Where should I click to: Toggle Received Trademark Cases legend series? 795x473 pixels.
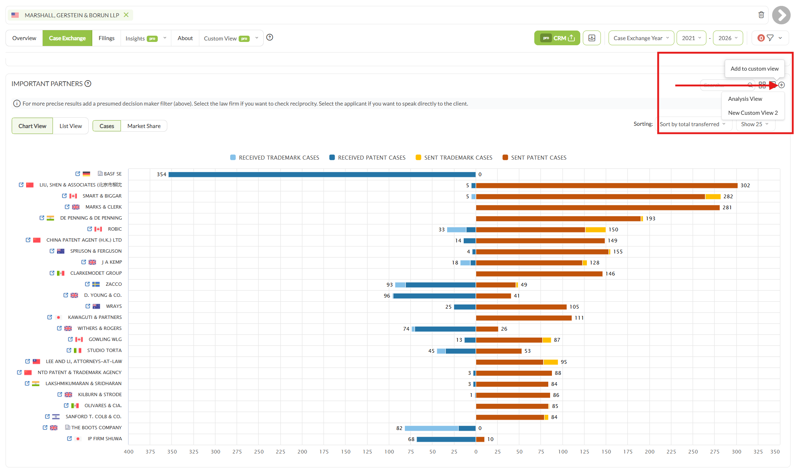(x=275, y=157)
